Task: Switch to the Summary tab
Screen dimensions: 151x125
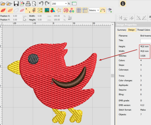Action: click(x=122, y=30)
